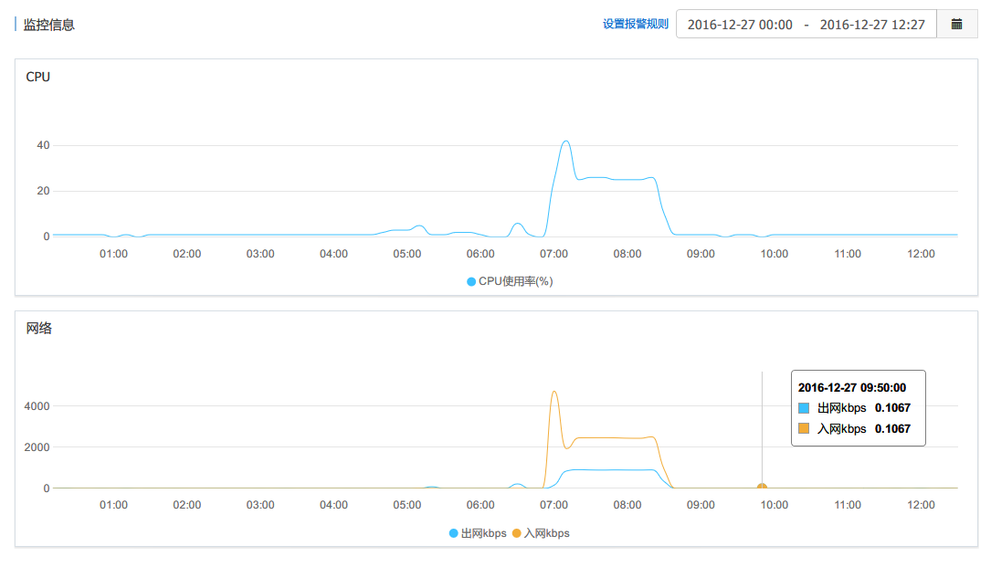Toggle the 入网kbps legend series

(546, 533)
